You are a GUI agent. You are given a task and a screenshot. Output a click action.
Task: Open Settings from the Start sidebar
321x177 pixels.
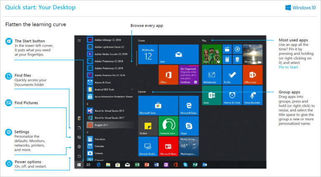(x=79, y=147)
